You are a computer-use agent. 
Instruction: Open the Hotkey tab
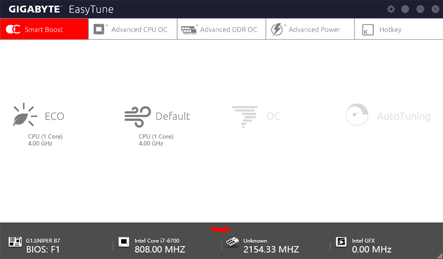(399, 29)
